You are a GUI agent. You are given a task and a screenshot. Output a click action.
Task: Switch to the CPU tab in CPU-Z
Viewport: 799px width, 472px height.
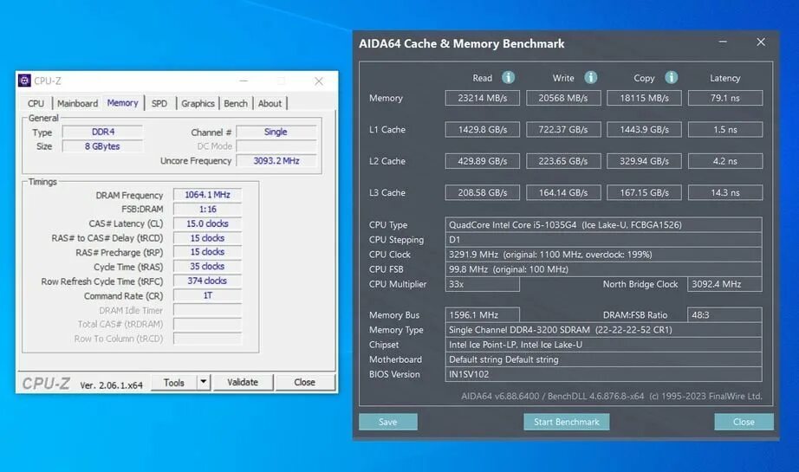[x=36, y=103]
